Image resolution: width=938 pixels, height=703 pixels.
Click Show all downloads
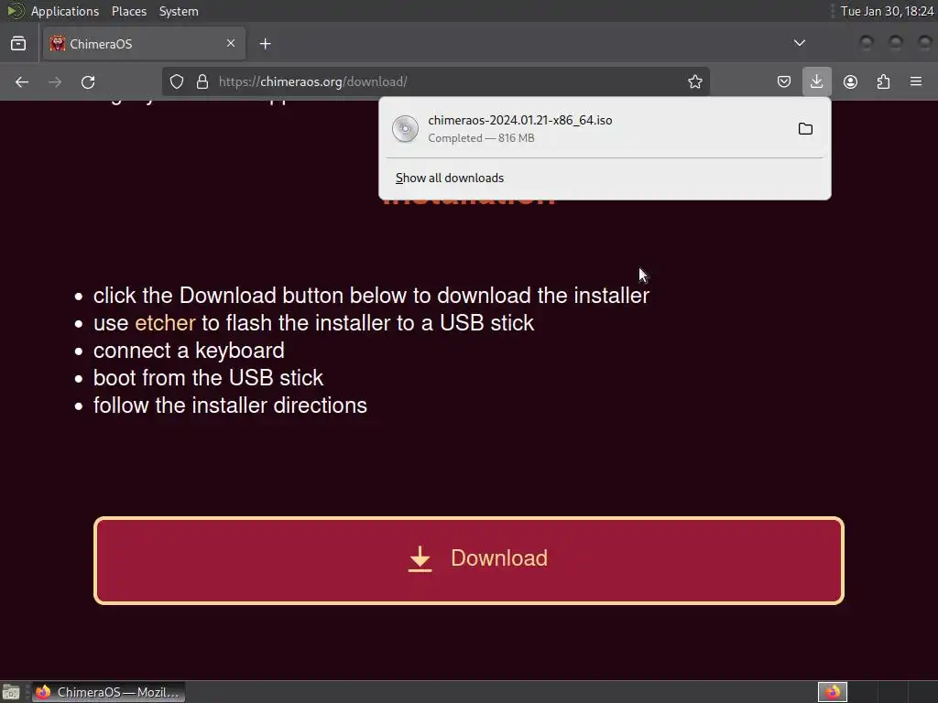click(x=449, y=178)
